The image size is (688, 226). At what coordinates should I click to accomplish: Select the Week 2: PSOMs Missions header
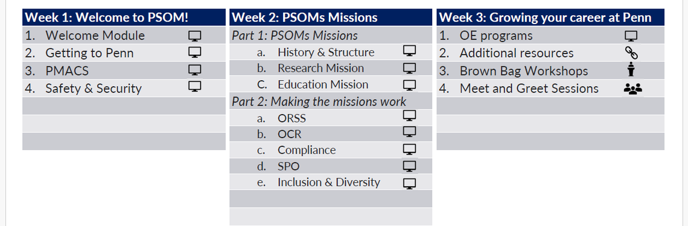click(331, 17)
